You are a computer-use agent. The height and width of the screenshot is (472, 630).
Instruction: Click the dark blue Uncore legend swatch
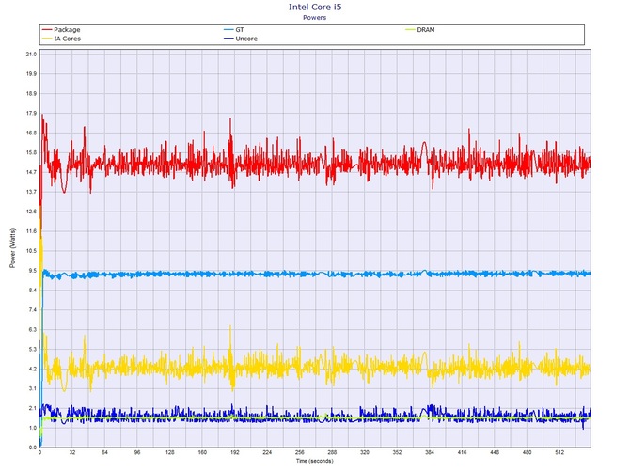point(228,39)
